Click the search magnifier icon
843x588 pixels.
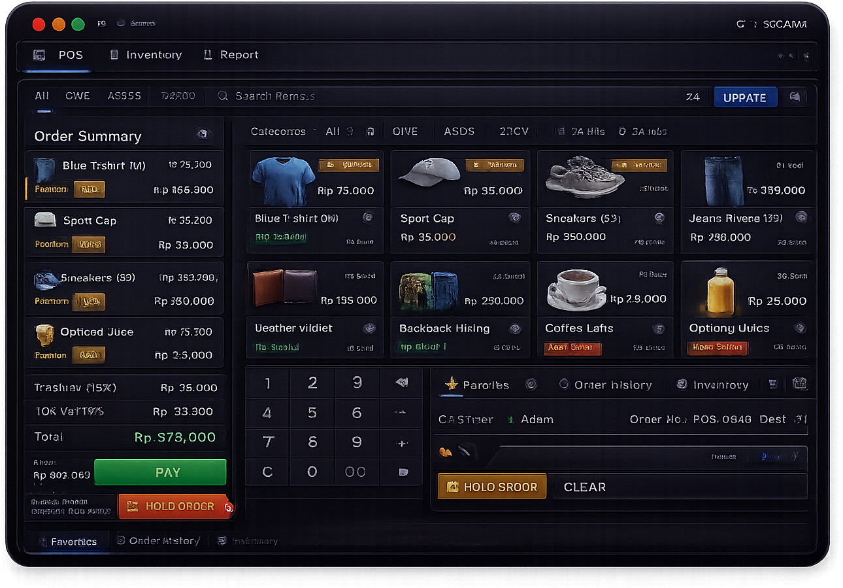tap(222, 96)
